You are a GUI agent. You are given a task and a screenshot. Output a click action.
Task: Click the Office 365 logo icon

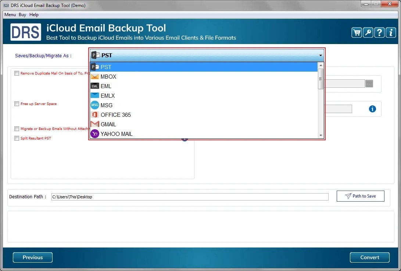click(95, 115)
